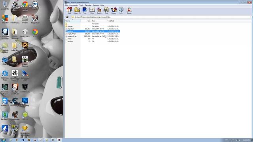Screen dimensions: 253x142
Task: Click the colorful Windows-flag desktop icon
Action: (5, 19)
